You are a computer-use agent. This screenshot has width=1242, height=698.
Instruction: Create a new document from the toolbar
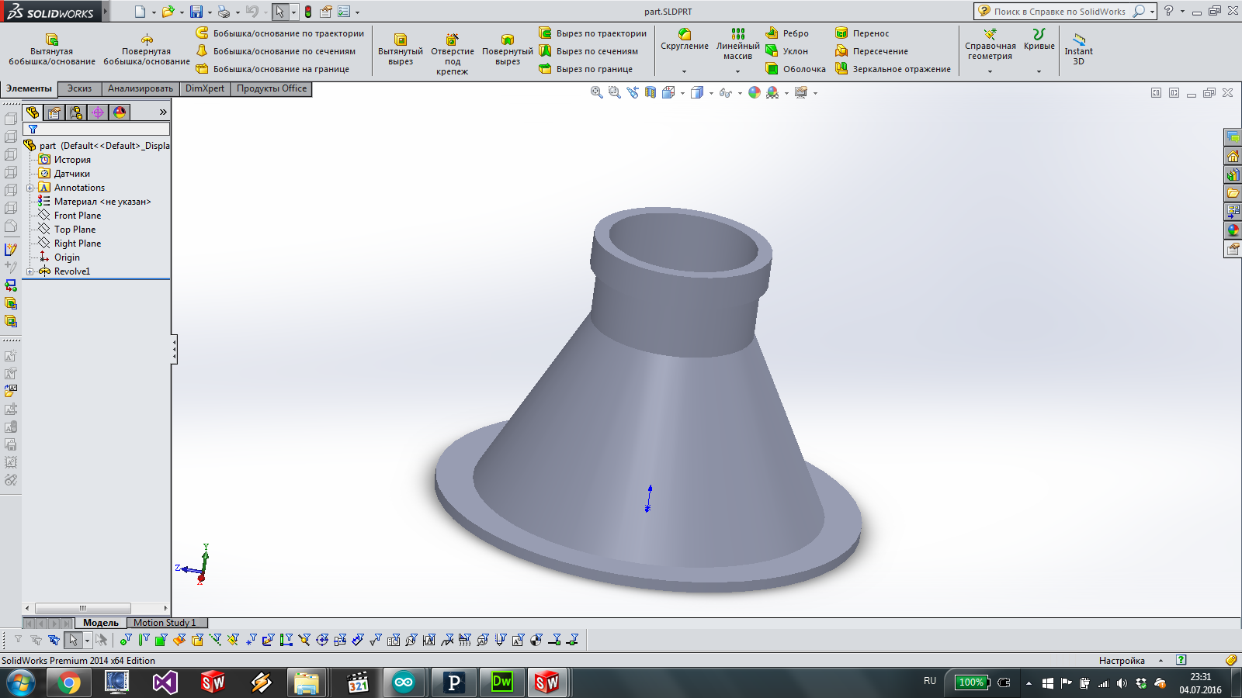pos(140,12)
